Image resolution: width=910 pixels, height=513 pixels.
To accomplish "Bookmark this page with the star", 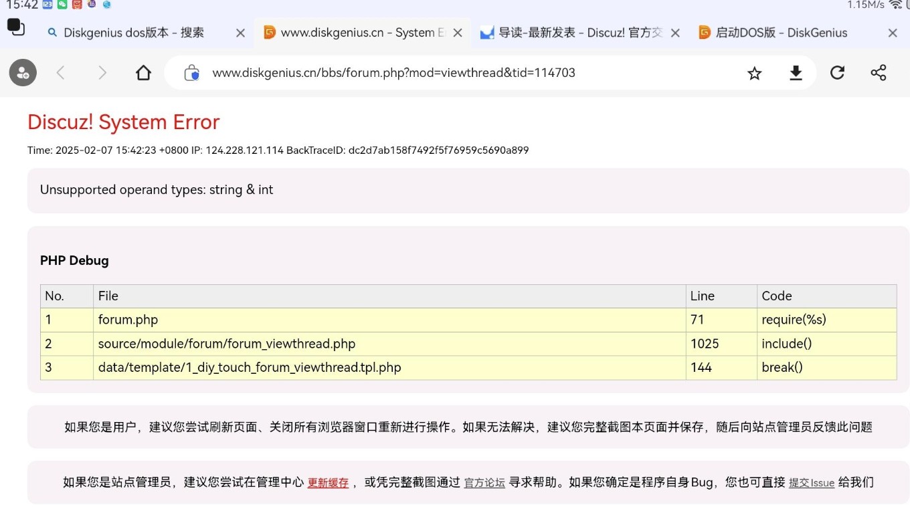I will pos(755,73).
